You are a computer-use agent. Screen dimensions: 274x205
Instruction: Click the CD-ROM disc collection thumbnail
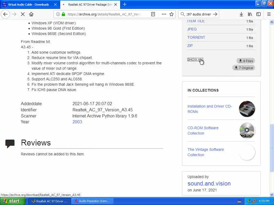click(247, 130)
